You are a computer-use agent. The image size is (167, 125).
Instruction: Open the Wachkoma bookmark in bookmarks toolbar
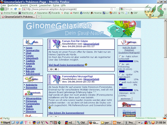coord(26,13)
